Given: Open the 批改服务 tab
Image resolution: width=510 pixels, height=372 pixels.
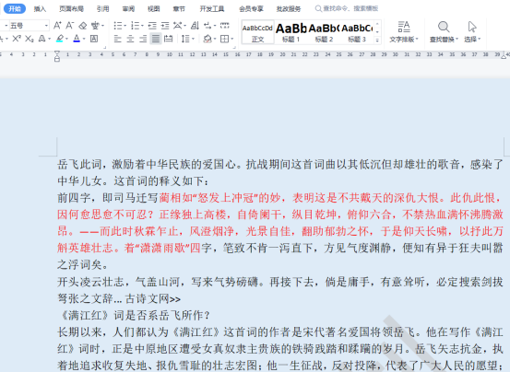Looking at the screenshot, I should (x=289, y=9).
